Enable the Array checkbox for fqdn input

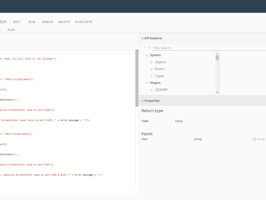254,139
